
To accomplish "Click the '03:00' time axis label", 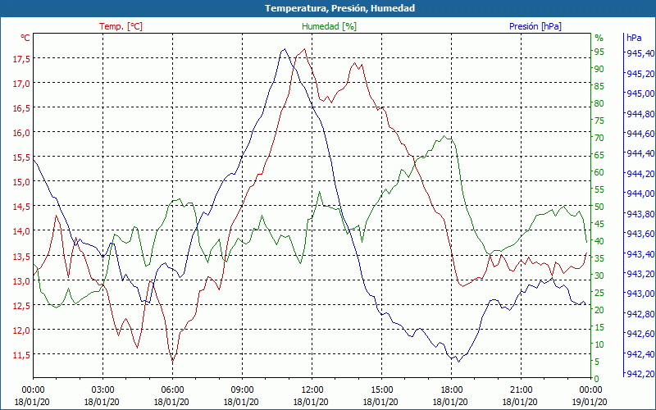I will coord(103,390).
